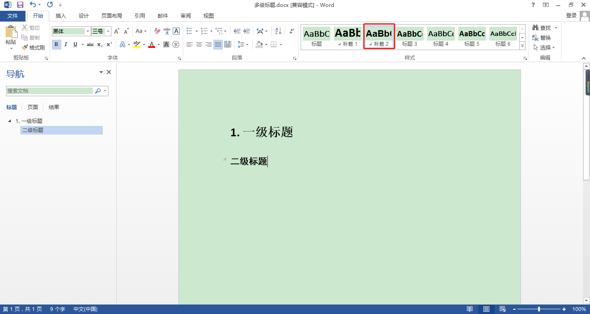
Task: Switch to the 审阅 tab
Action: click(186, 16)
